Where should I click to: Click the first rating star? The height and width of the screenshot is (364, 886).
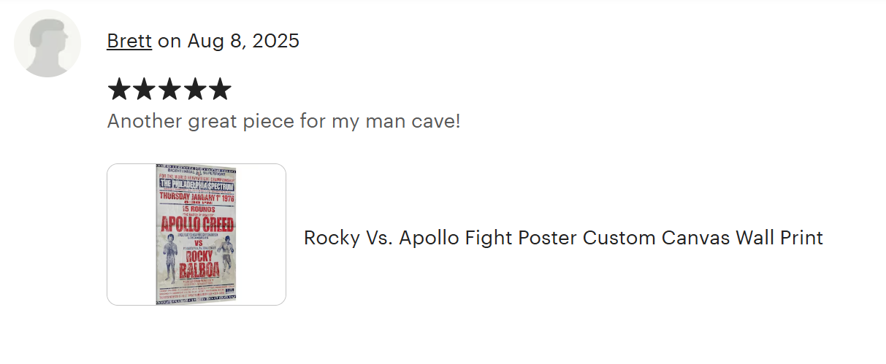click(x=119, y=90)
